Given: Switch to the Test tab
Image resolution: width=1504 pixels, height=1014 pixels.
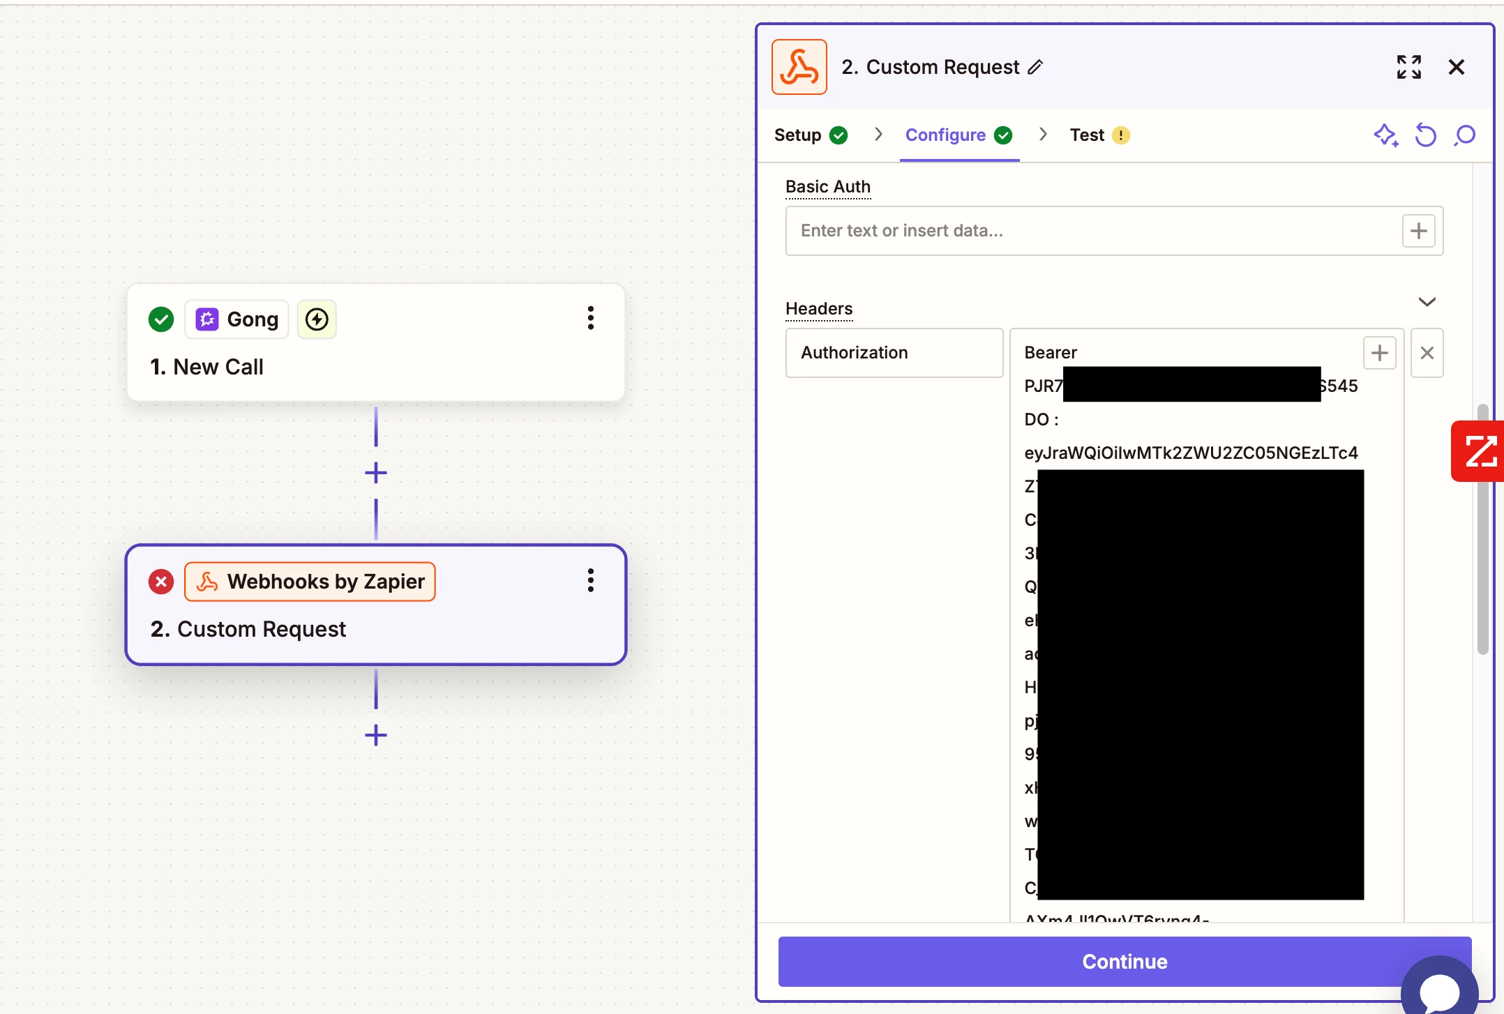Looking at the screenshot, I should click(1099, 135).
